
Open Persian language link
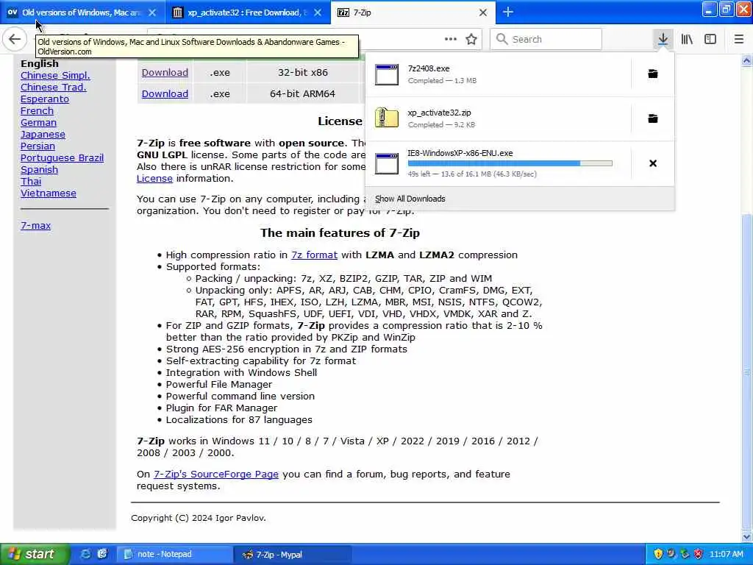(x=38, y=146)
